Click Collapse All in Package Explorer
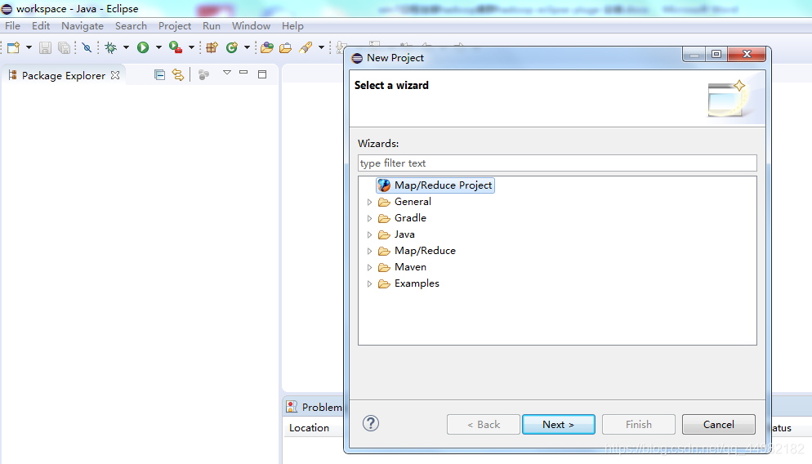Image resolution: width=812 pixels, height=464 pixels. 159,75
